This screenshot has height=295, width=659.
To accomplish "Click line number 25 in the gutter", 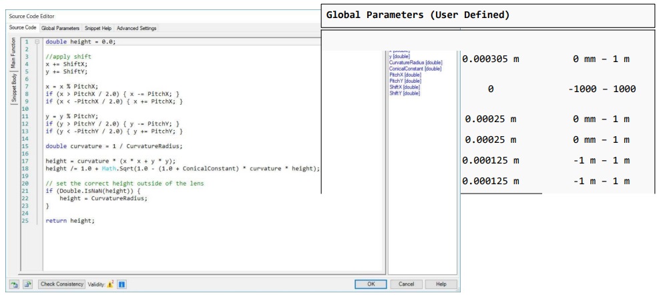I will point(26,221).
